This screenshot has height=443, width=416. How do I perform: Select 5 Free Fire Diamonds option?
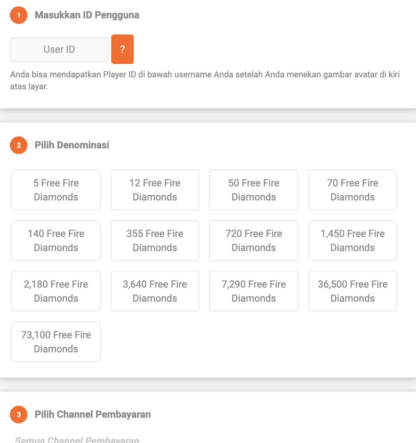56,190
